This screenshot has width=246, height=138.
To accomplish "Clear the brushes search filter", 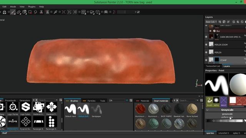I will click(x=127, y=100).
